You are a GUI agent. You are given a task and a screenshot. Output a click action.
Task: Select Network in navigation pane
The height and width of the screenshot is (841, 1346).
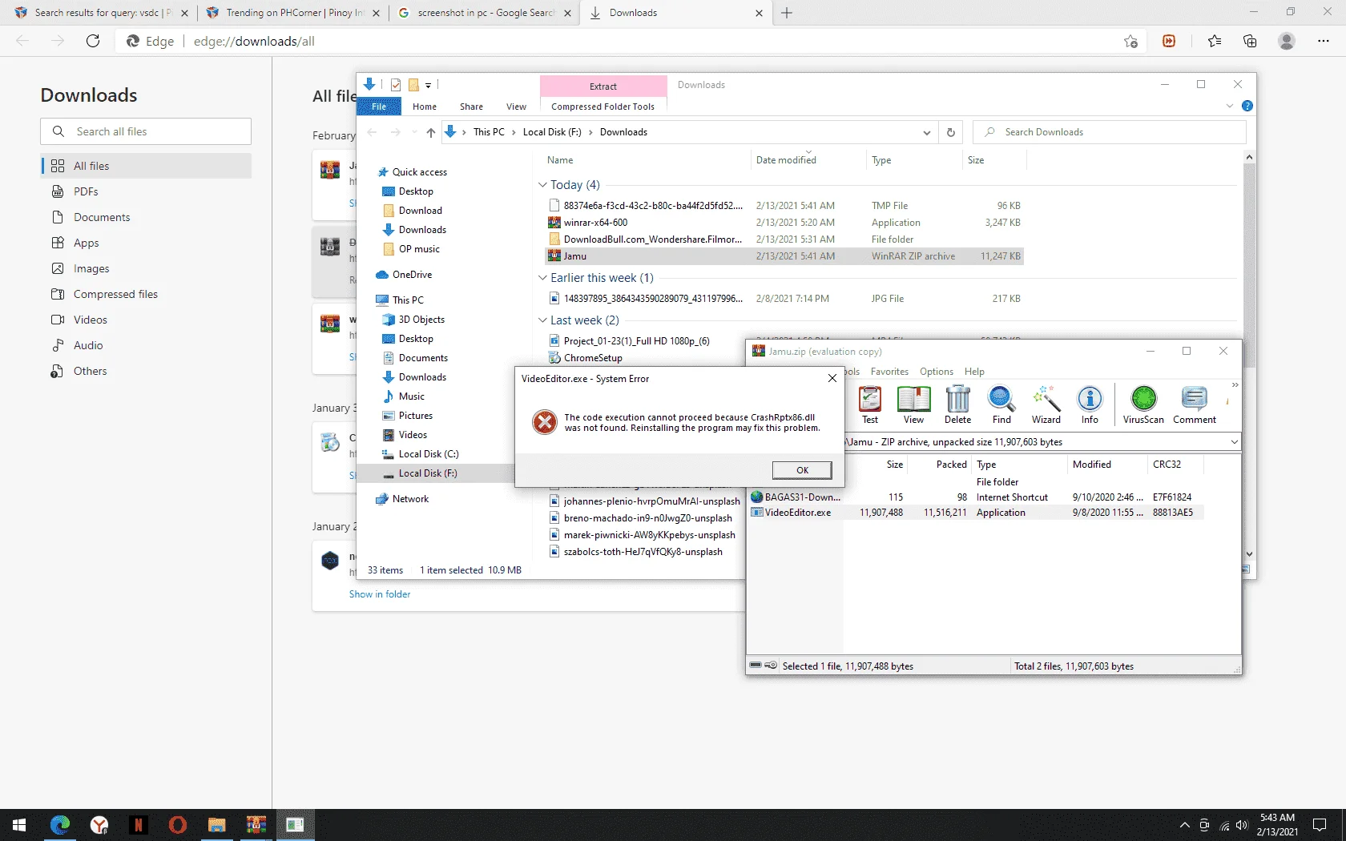tap(410, 499)
